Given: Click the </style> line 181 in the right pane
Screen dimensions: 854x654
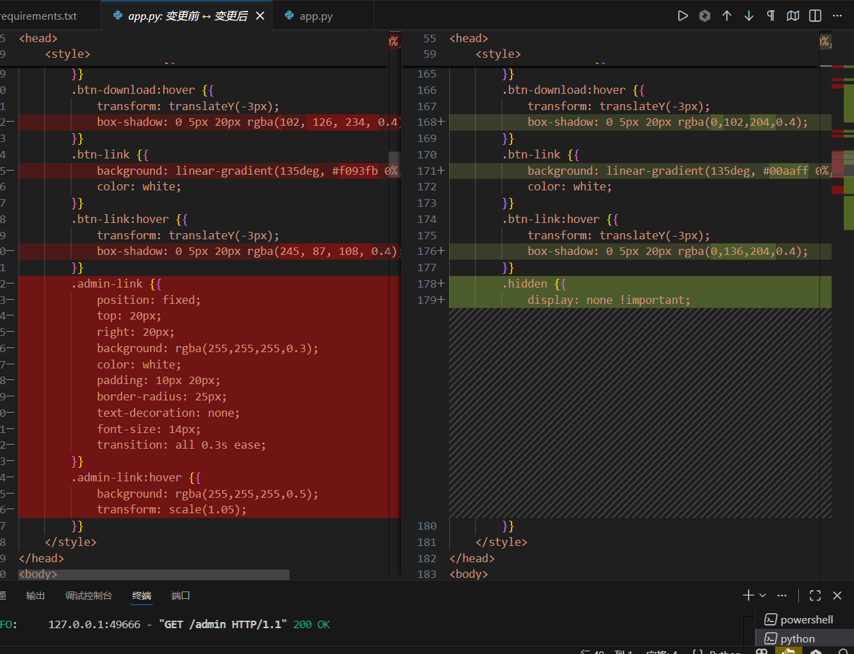Looking at the screenshot, I should (501, 542).
